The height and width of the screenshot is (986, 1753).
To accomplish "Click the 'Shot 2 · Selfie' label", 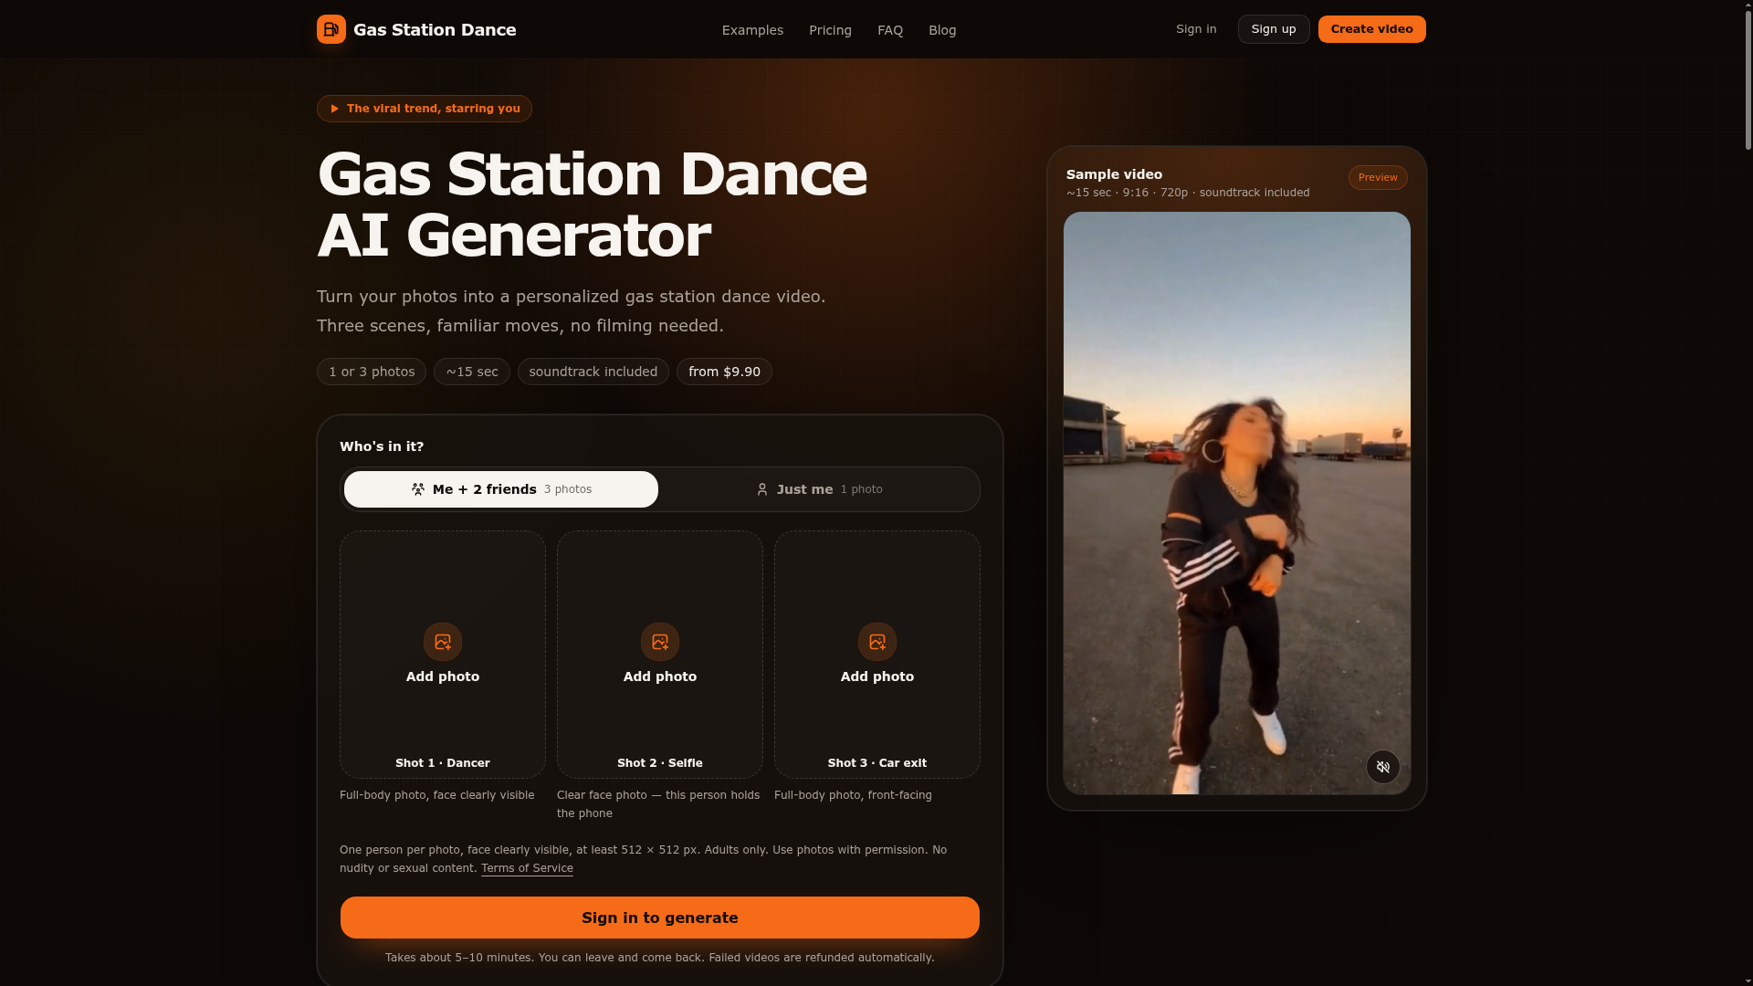I will point(660,763).
